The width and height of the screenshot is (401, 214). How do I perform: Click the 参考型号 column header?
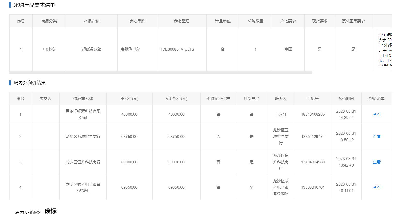(x=181, y=21)
